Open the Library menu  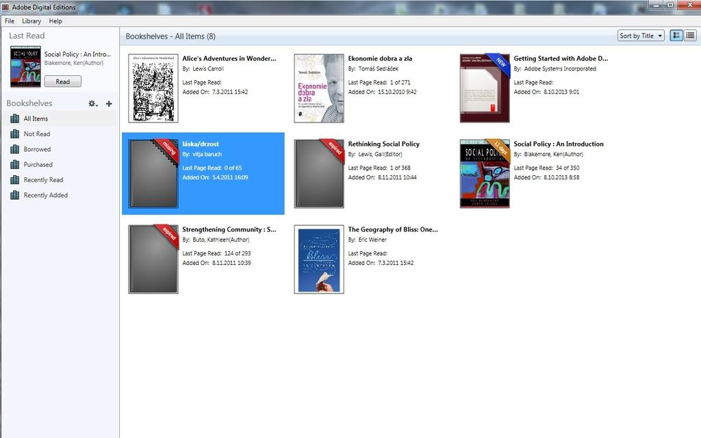click(31, 21)
